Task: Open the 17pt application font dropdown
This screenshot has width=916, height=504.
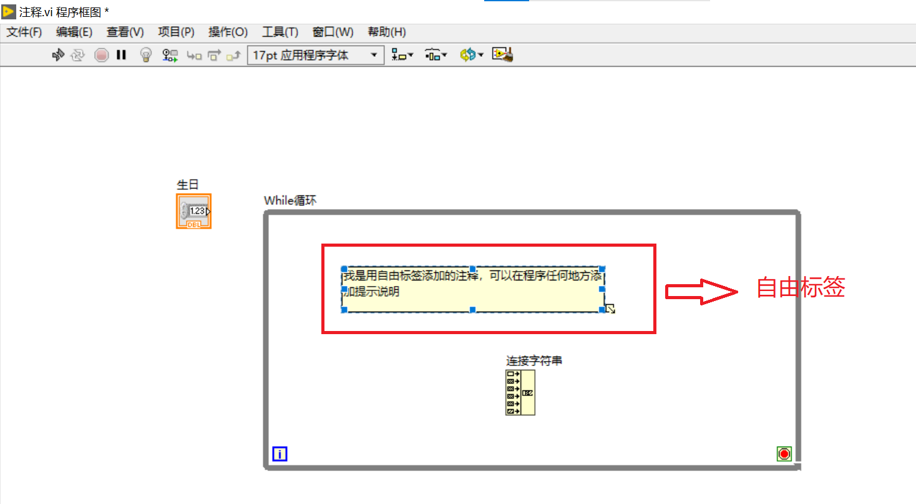Action: 315,55
